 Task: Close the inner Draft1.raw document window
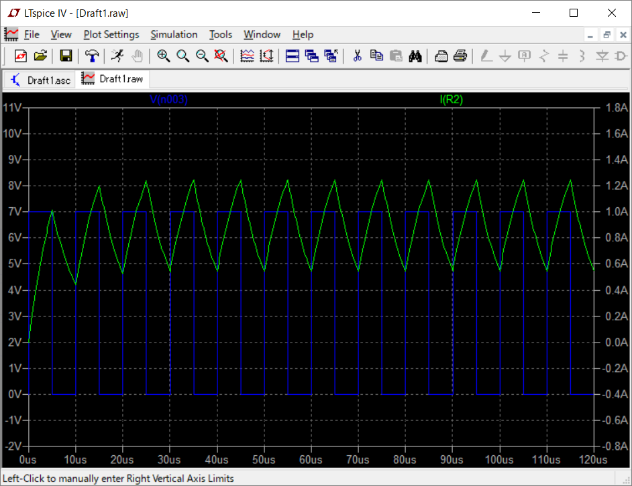tap(623, 35)
